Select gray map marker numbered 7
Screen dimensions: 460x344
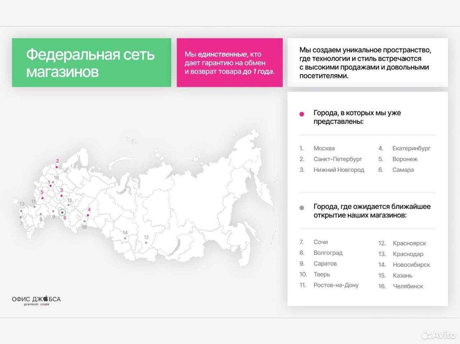tap(21, 217)
